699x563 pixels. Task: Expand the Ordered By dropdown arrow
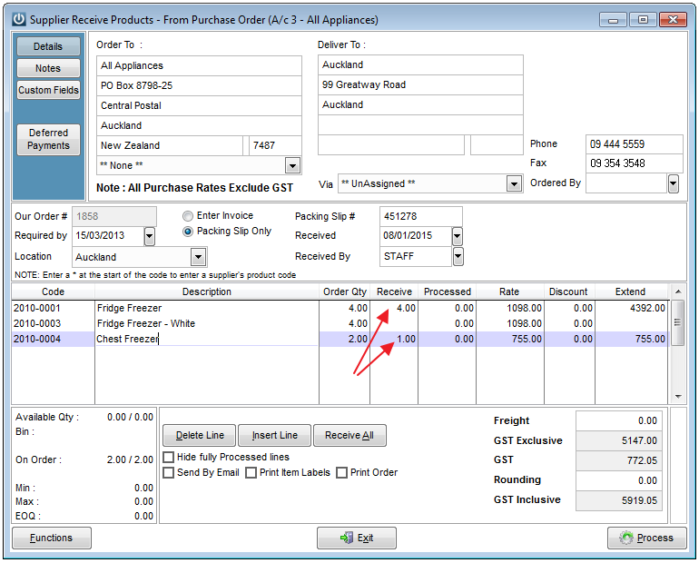674,183
